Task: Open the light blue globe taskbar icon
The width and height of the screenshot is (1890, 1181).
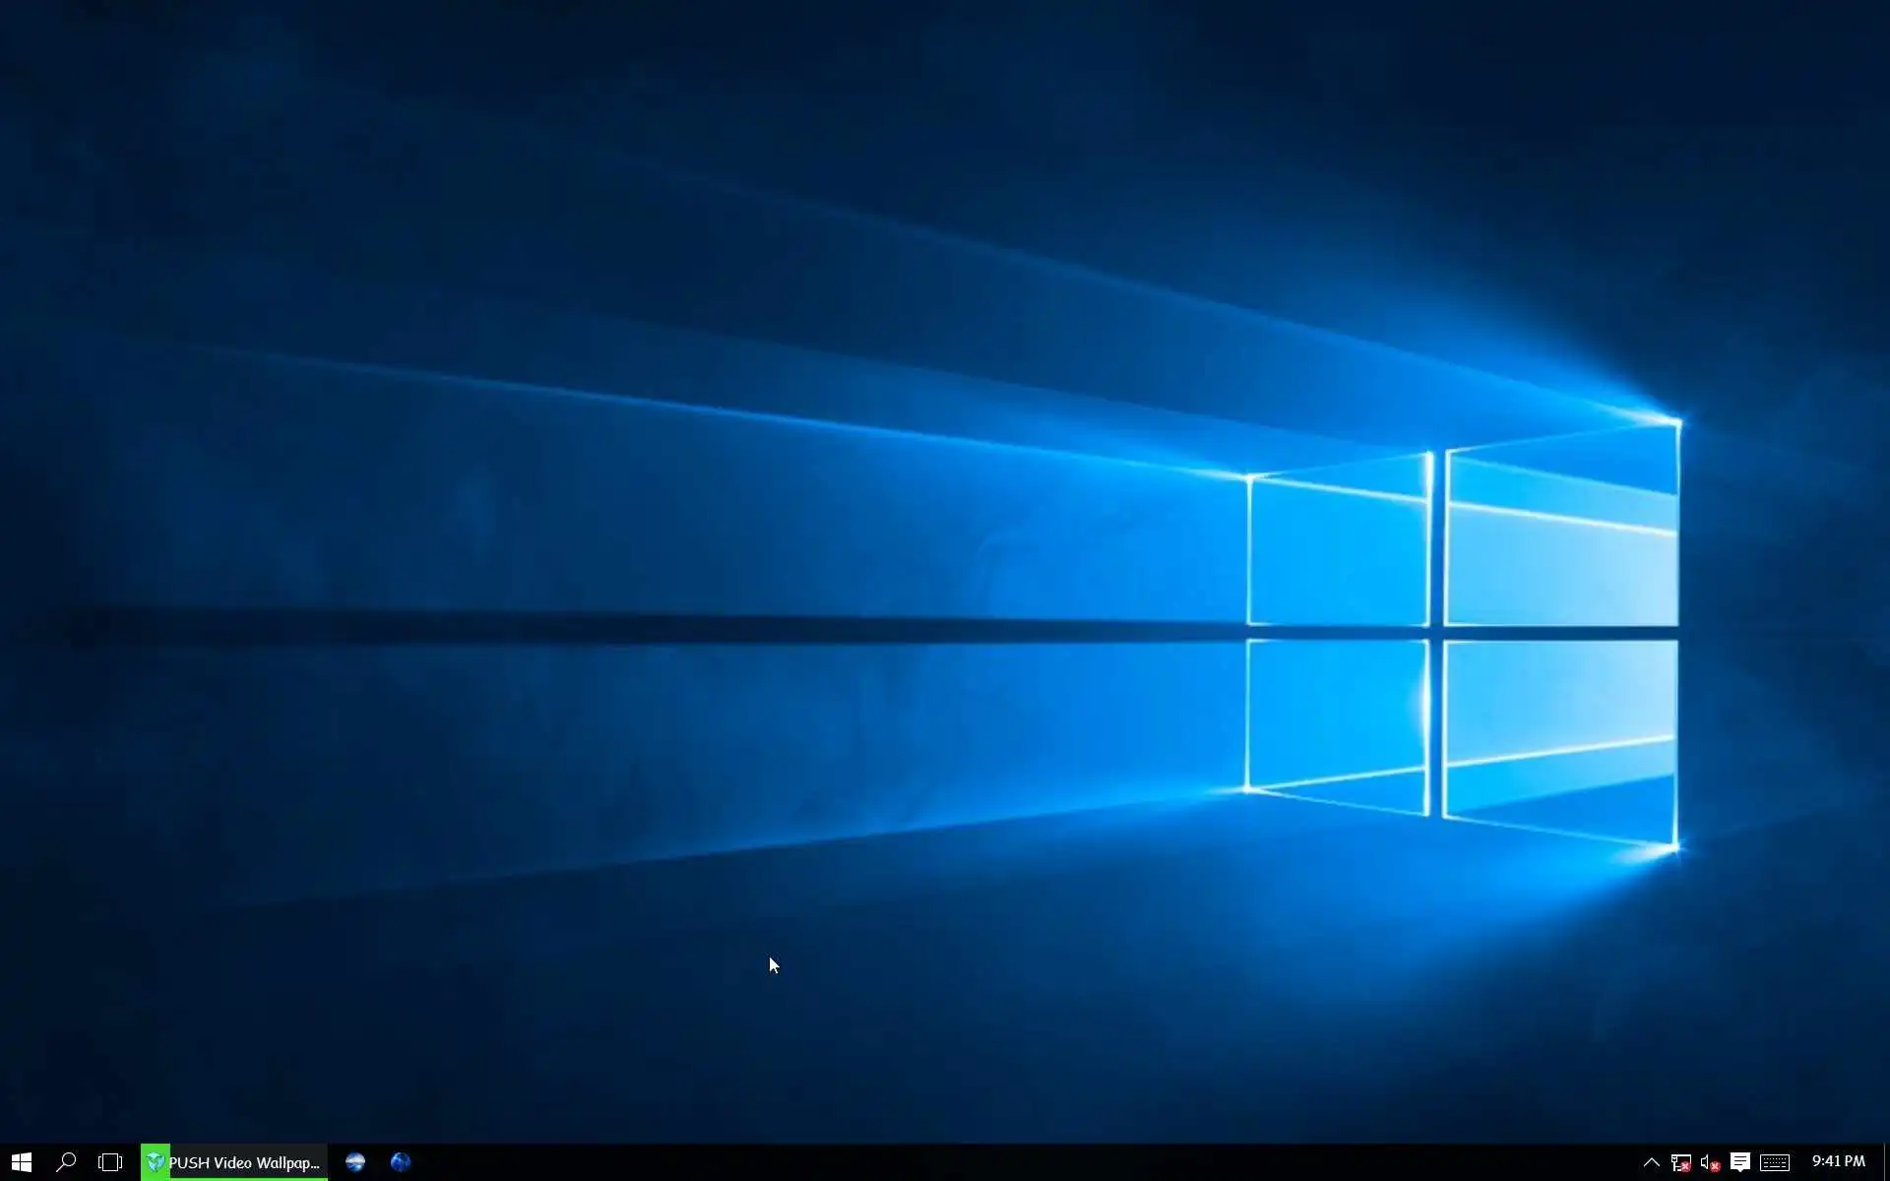Action: coord(355,1162)
